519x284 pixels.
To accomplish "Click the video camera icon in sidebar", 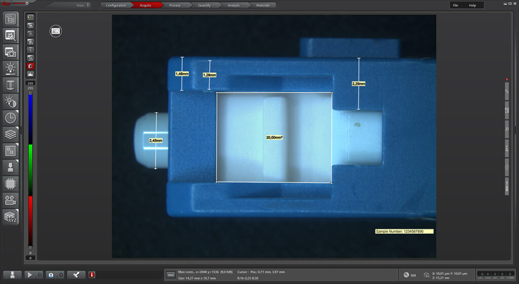I will coord(11,200).
